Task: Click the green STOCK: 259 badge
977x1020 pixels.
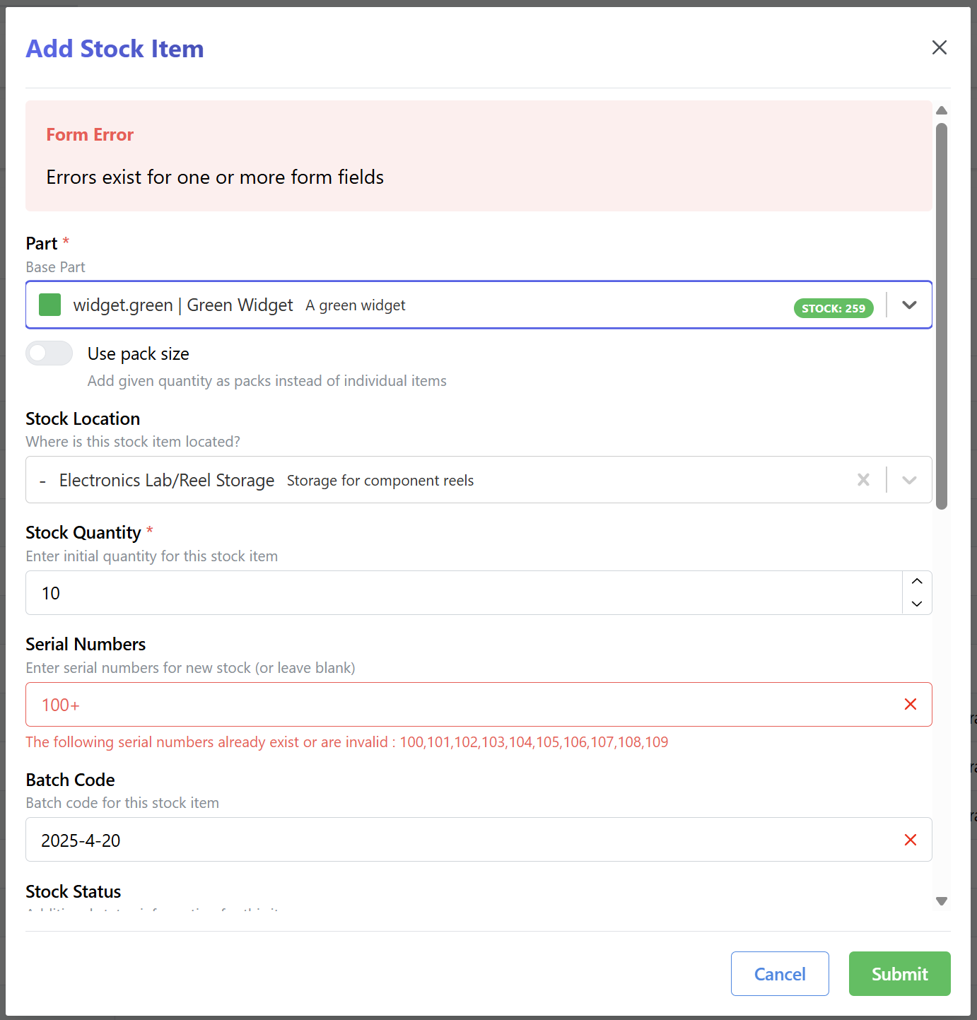Action: coord(833,308)
